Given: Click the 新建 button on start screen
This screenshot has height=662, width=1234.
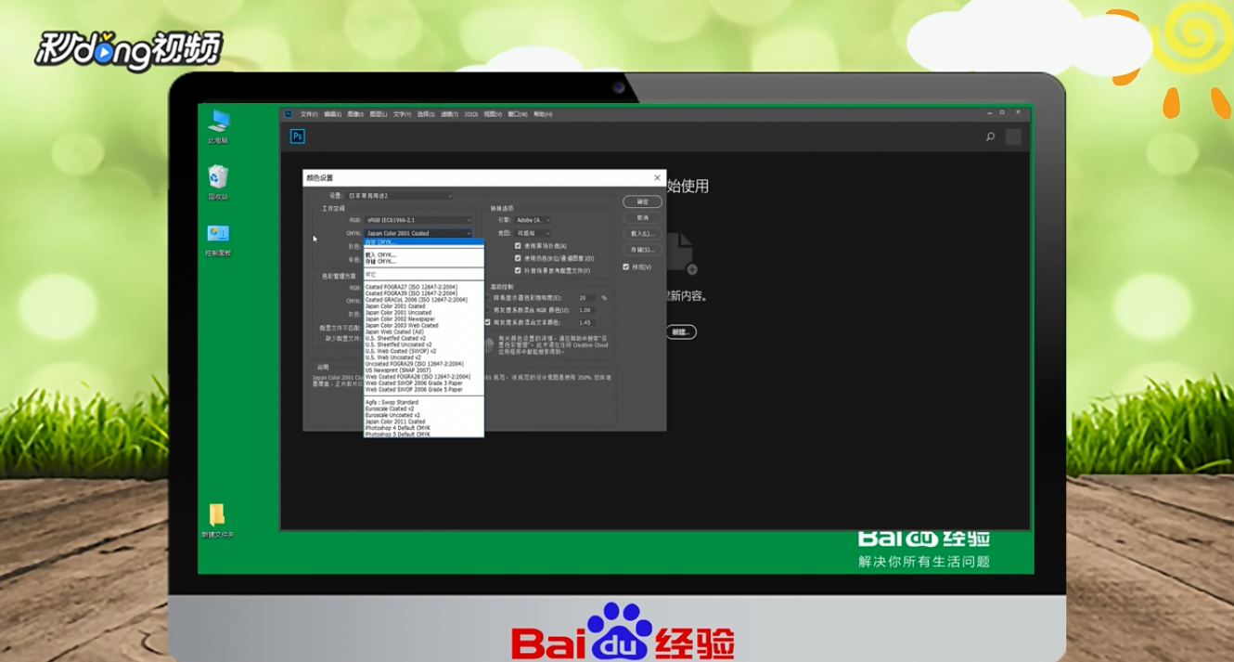Looking at the screenshot, I should [x=681, y=331].
